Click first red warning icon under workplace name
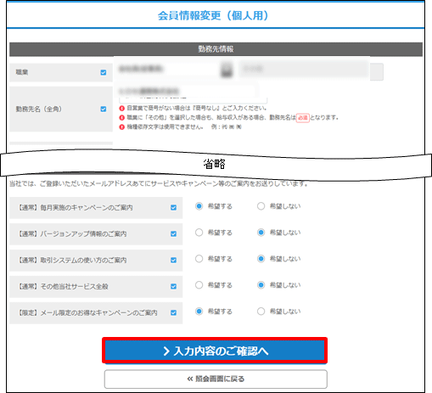The width and height of the screenshot is (432, 393). 122,109
